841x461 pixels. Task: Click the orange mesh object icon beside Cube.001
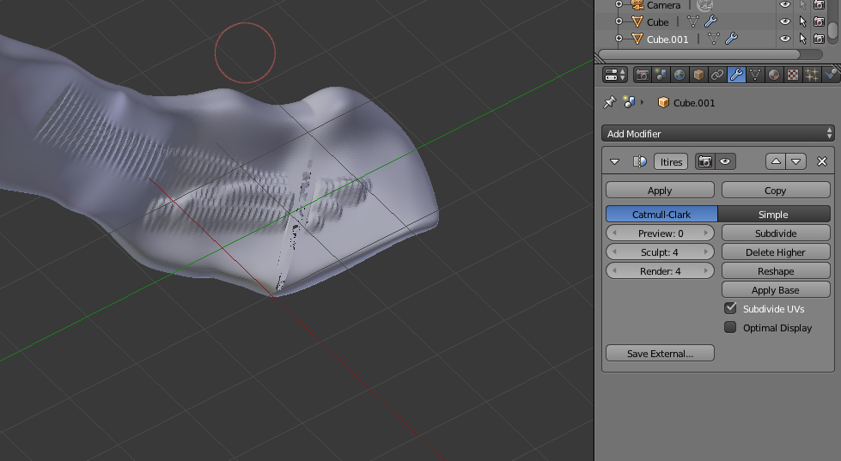(x=637, y=39)
